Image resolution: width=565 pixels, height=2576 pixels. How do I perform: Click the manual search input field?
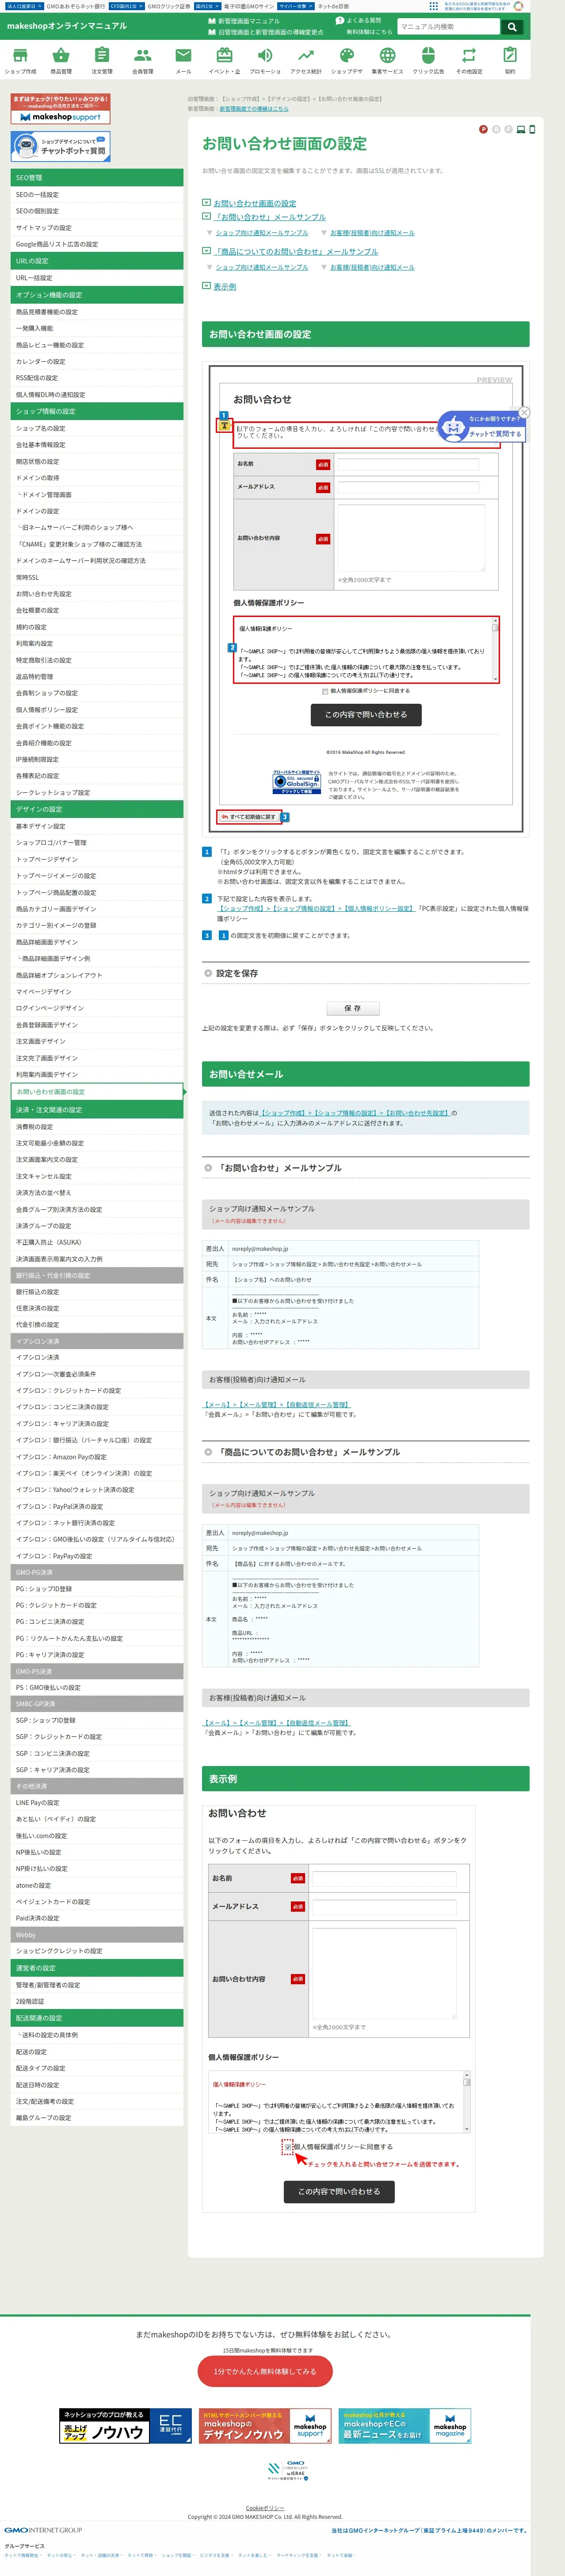tap(449, 27)
